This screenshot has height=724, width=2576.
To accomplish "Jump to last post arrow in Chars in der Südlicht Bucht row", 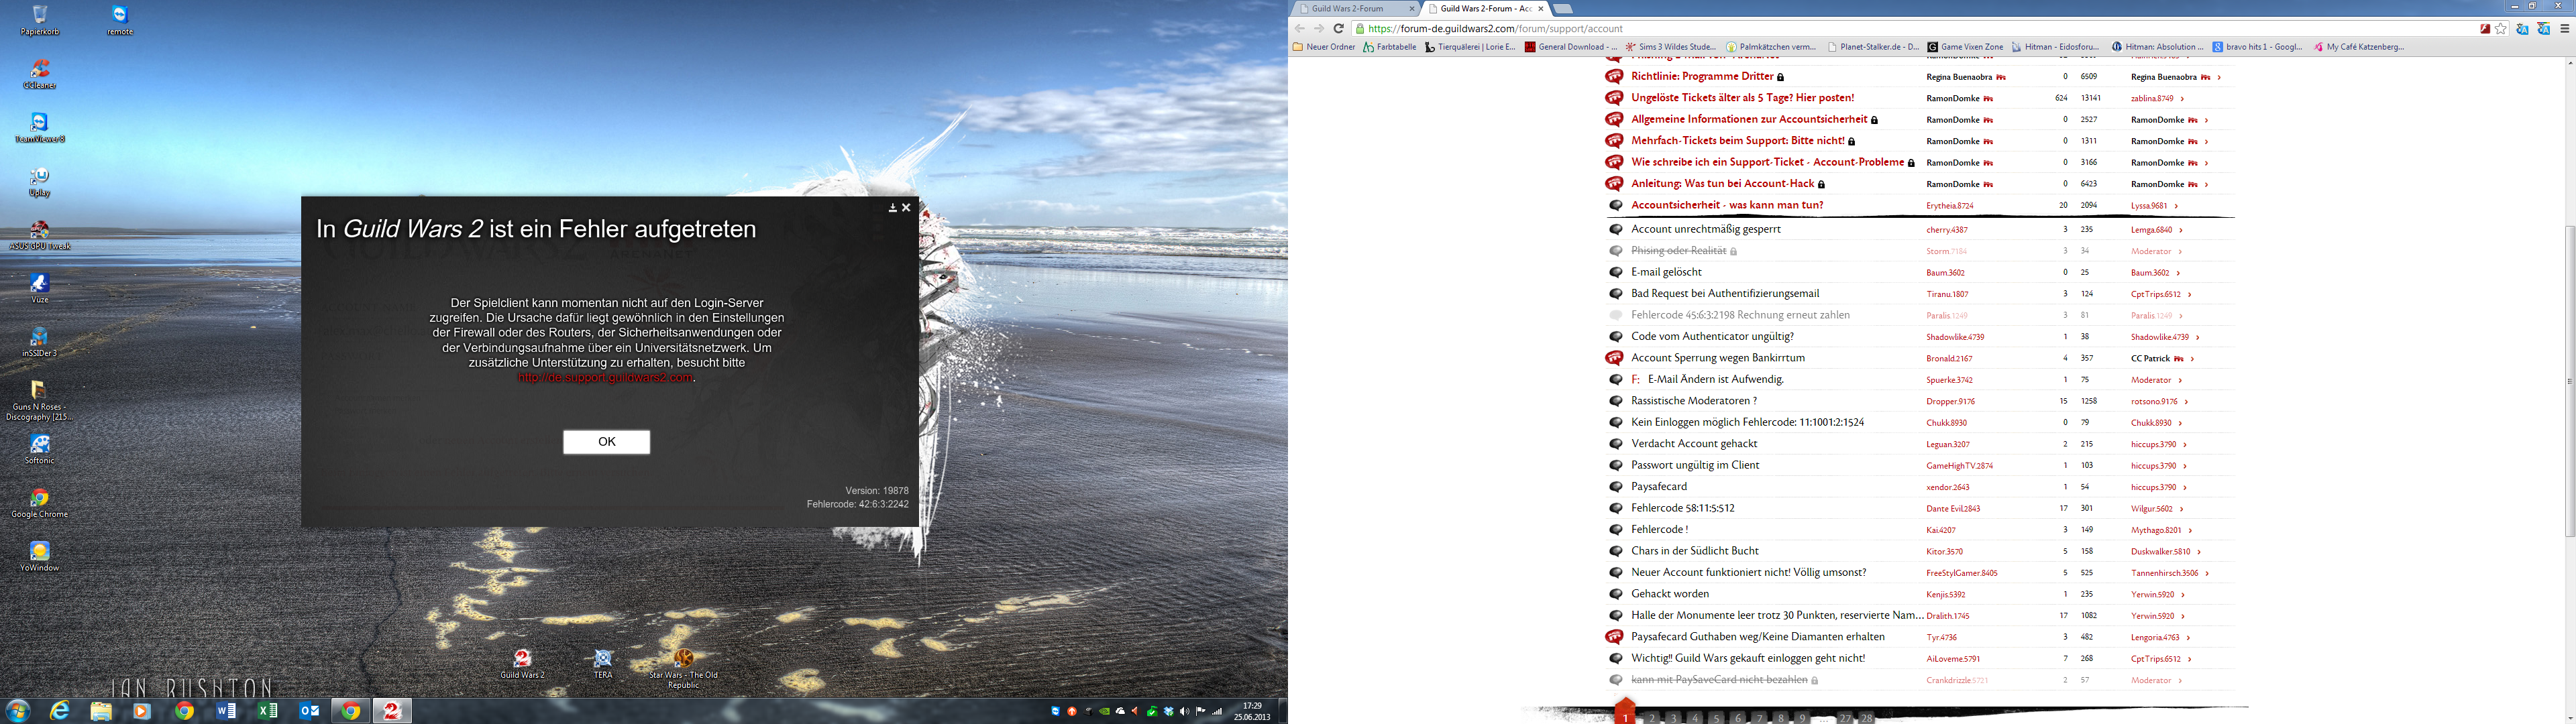I will click(2200, 552).
